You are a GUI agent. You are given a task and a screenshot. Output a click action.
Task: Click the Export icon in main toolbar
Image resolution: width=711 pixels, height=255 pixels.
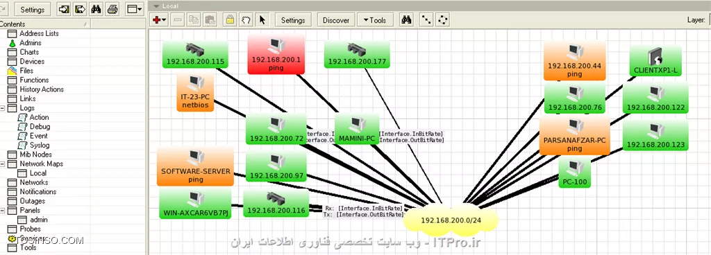[x=80, y=8]
